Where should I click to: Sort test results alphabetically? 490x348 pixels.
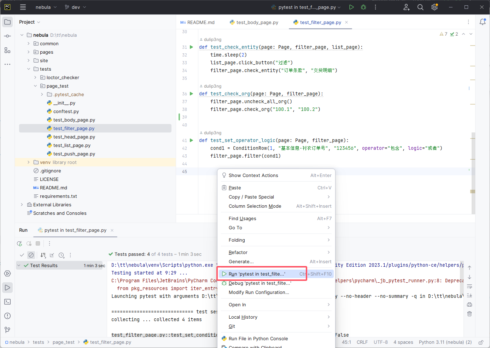coord(43,255)
